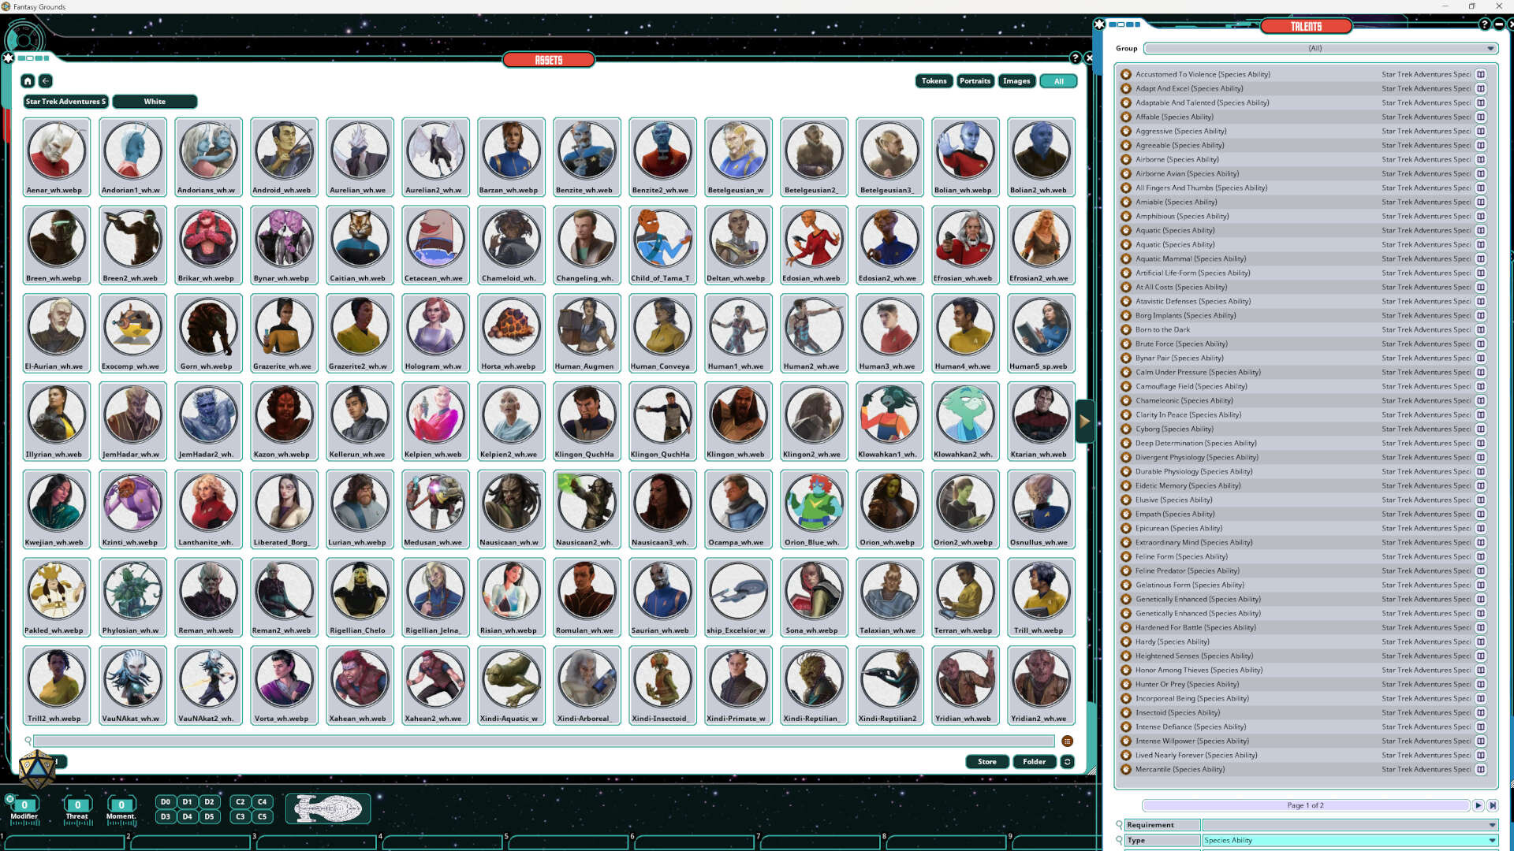Click the d20 dice icon
Screen dimensions: 1514x851
tap(36, 770)
